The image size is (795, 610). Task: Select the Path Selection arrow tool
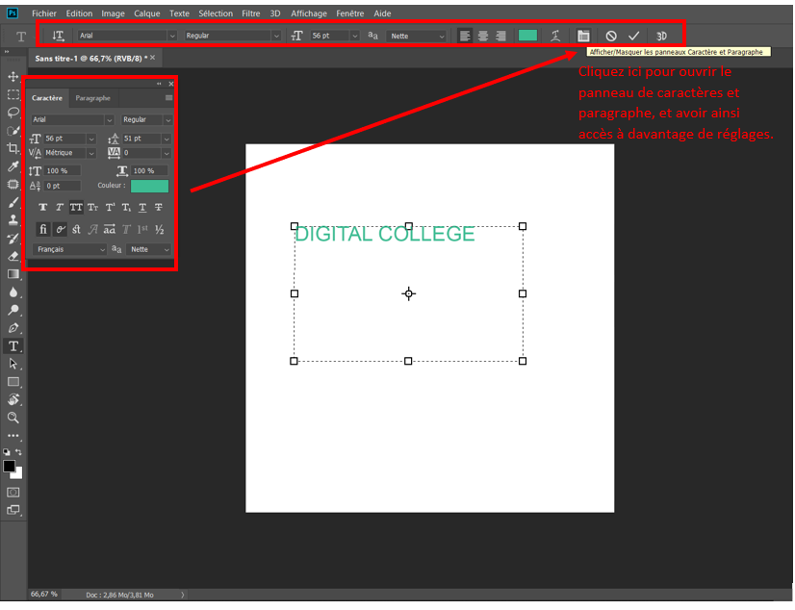click(x=13, y=365)
